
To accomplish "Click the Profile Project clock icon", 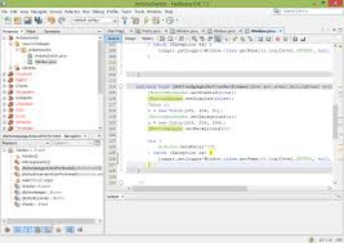I will click(170, 20).
